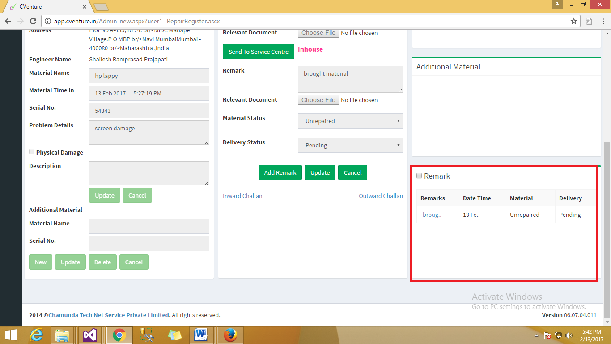The height and width of the screenshot is (344, 611).
Task: Click the page vertical scrollbar
Action: 607,231
